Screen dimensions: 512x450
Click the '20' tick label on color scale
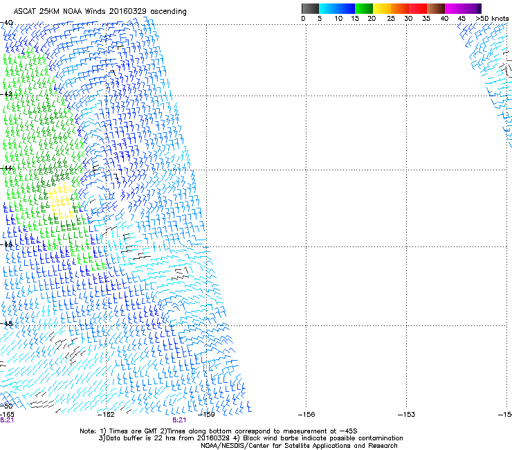click(372, 19)
